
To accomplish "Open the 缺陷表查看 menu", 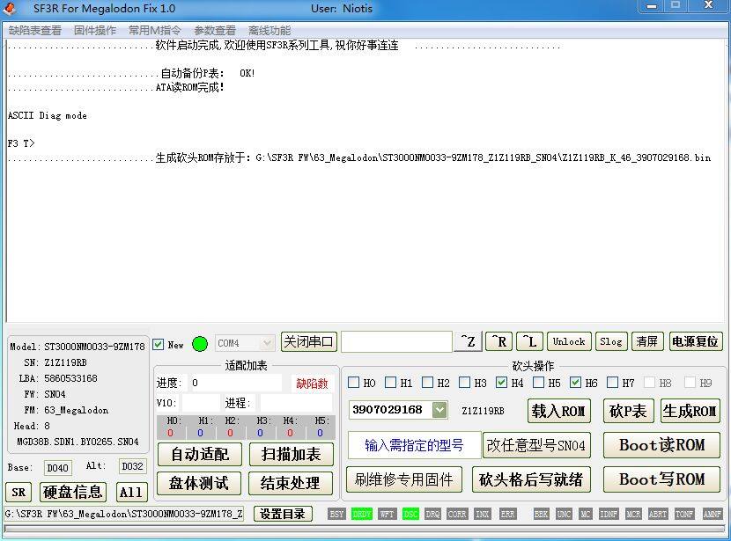I will (x=35, y=30).
